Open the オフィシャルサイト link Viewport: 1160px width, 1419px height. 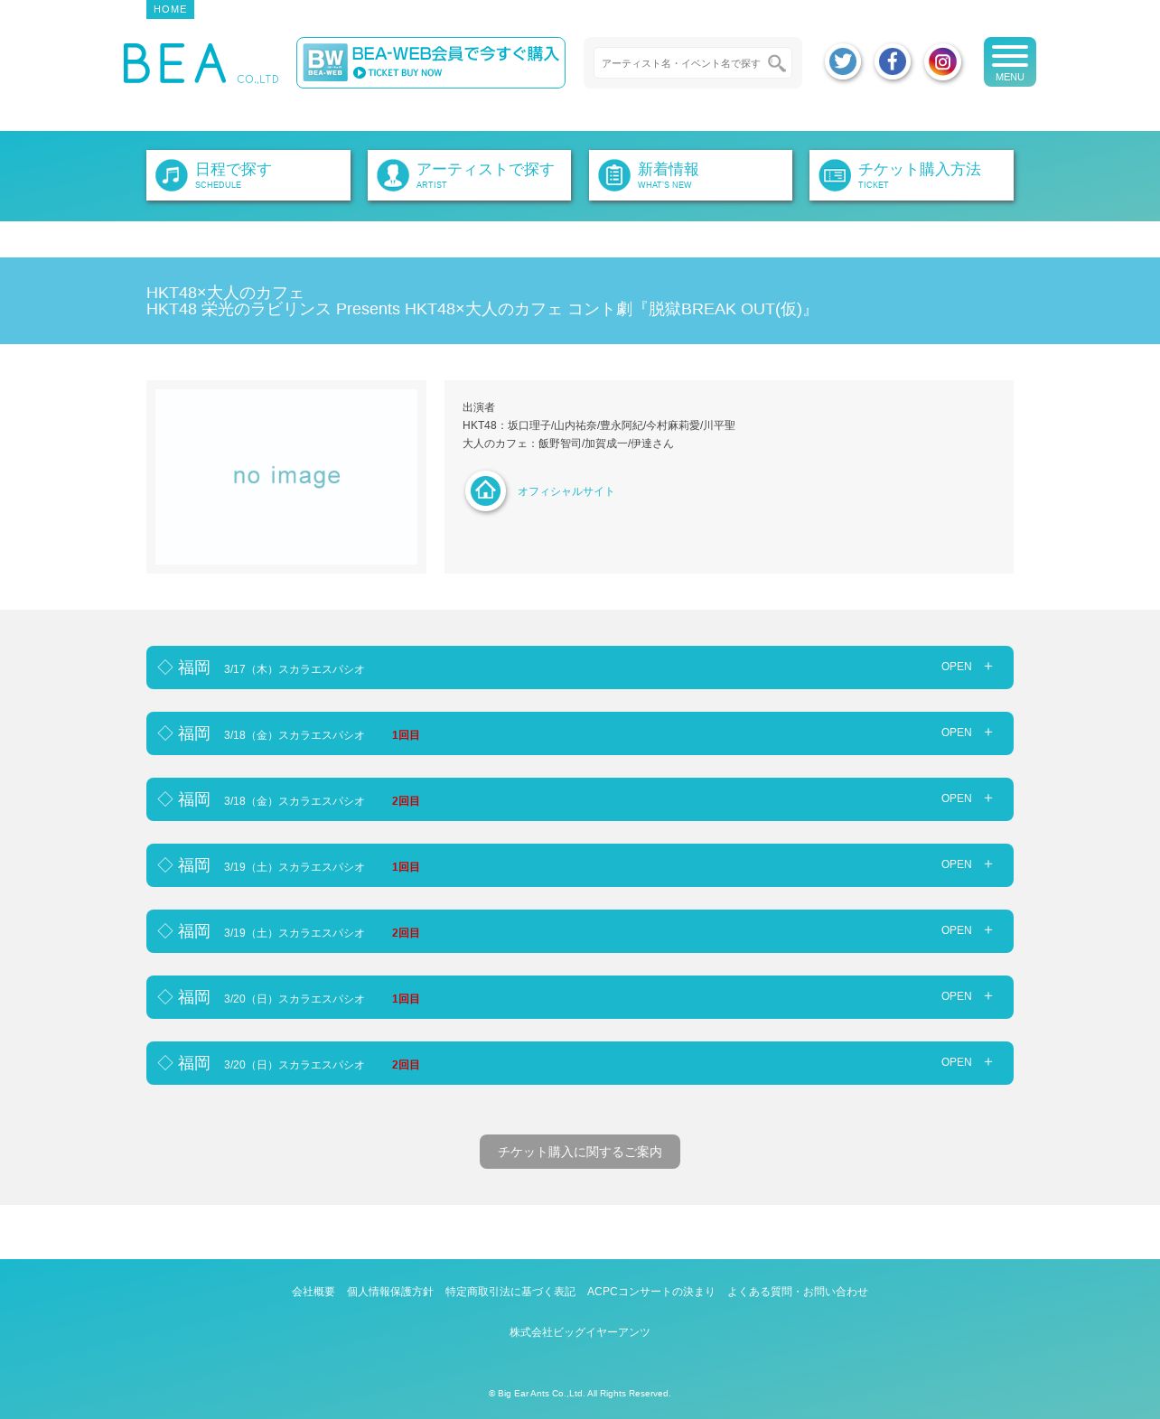tap(566, 491)
